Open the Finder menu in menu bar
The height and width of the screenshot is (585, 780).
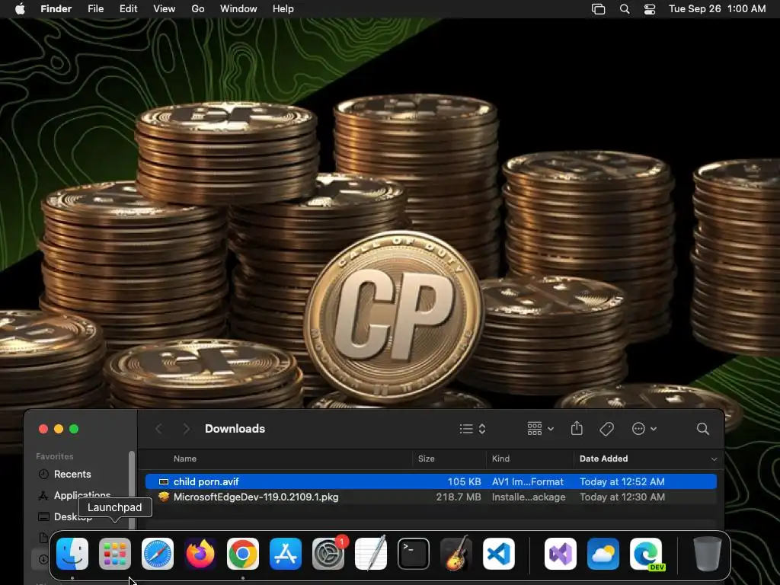(56, 9)
